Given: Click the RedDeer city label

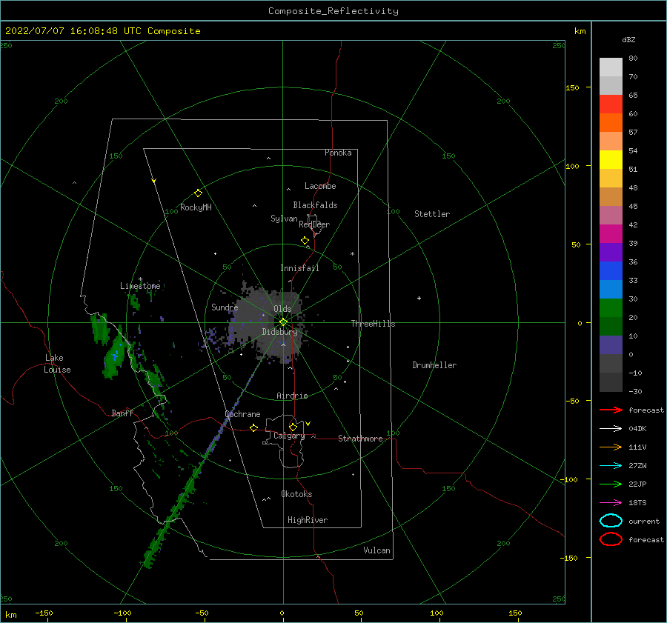Looking at the screenshot, I should pyautogui.click(x=314, y=224).
